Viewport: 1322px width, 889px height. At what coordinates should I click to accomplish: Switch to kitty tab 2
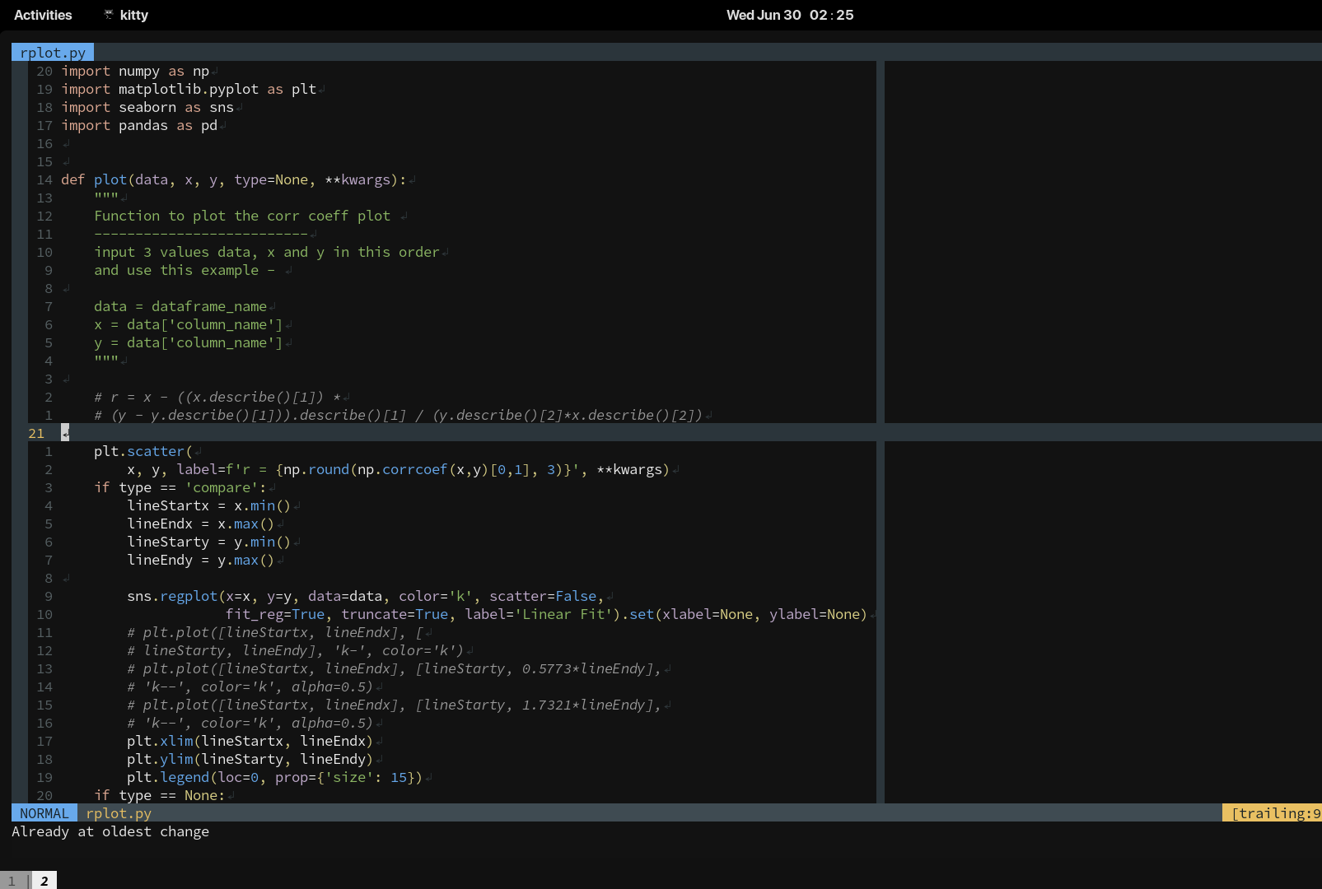coord(44,881)
